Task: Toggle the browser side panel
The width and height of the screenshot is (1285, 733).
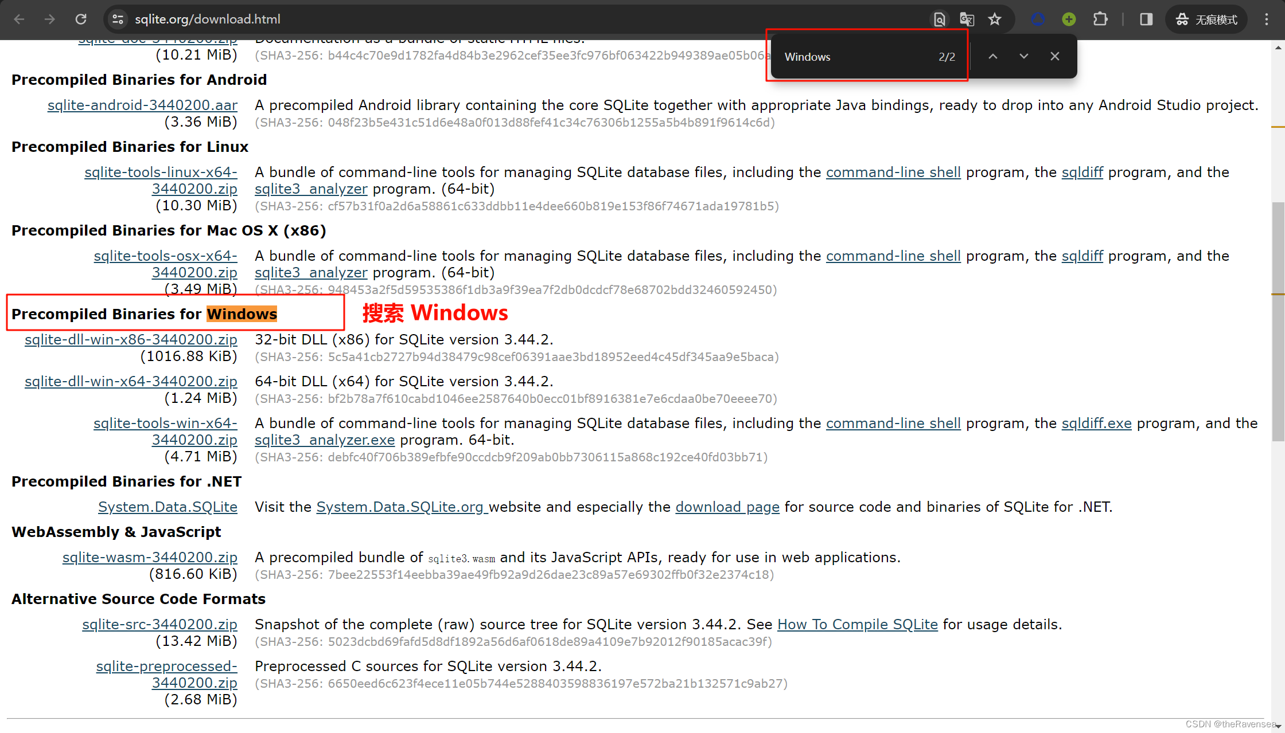Action: [x=1146, y=19]
